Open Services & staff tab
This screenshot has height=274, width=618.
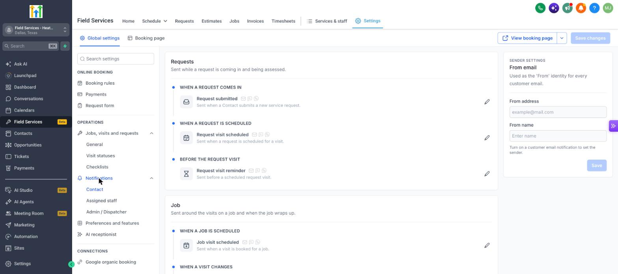(327, 21)
